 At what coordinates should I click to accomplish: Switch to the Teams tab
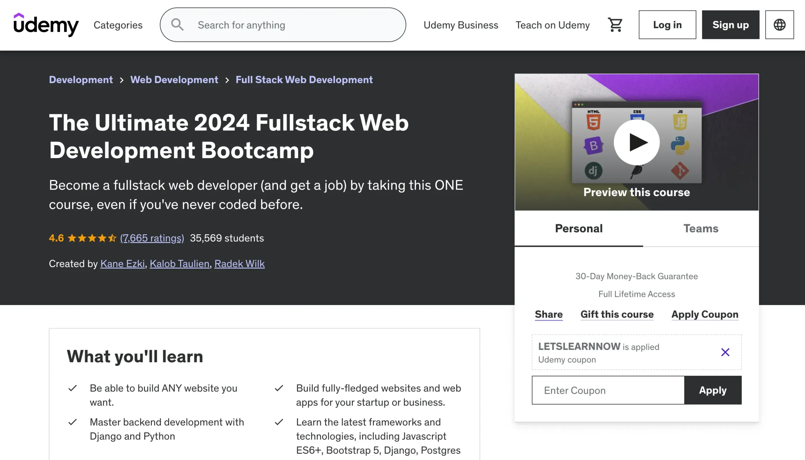pyautogui.click(x=700, y=228)
